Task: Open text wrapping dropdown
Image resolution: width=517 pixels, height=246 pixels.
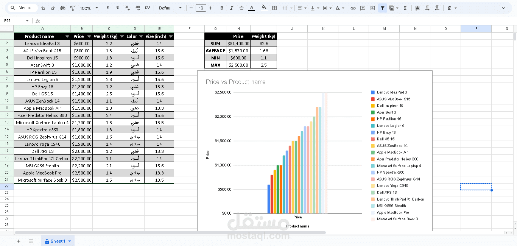Action: pyautogui.click(x=327, y=8)
